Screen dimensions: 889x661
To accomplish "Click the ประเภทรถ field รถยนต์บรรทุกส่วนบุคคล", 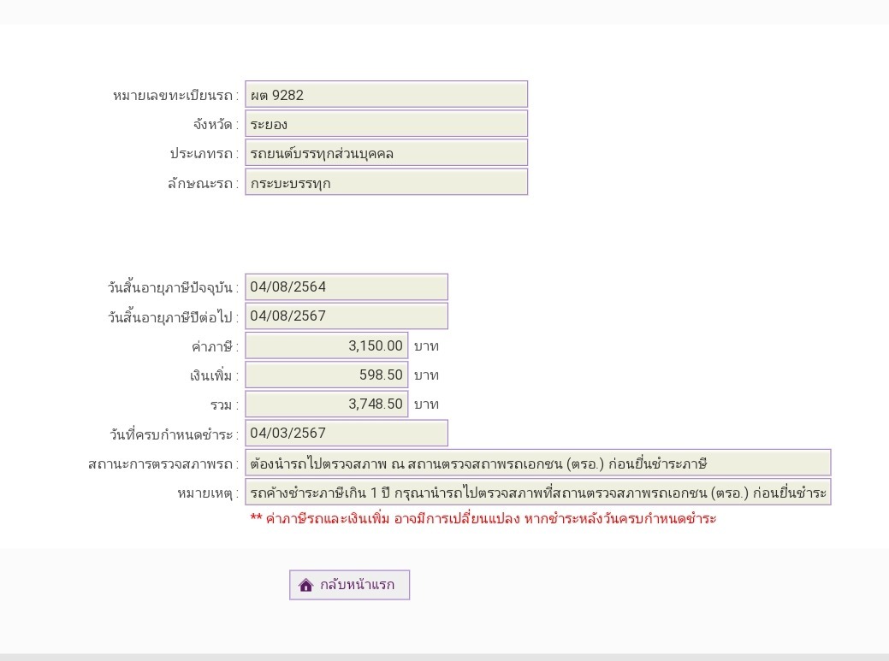I will 386,153.
